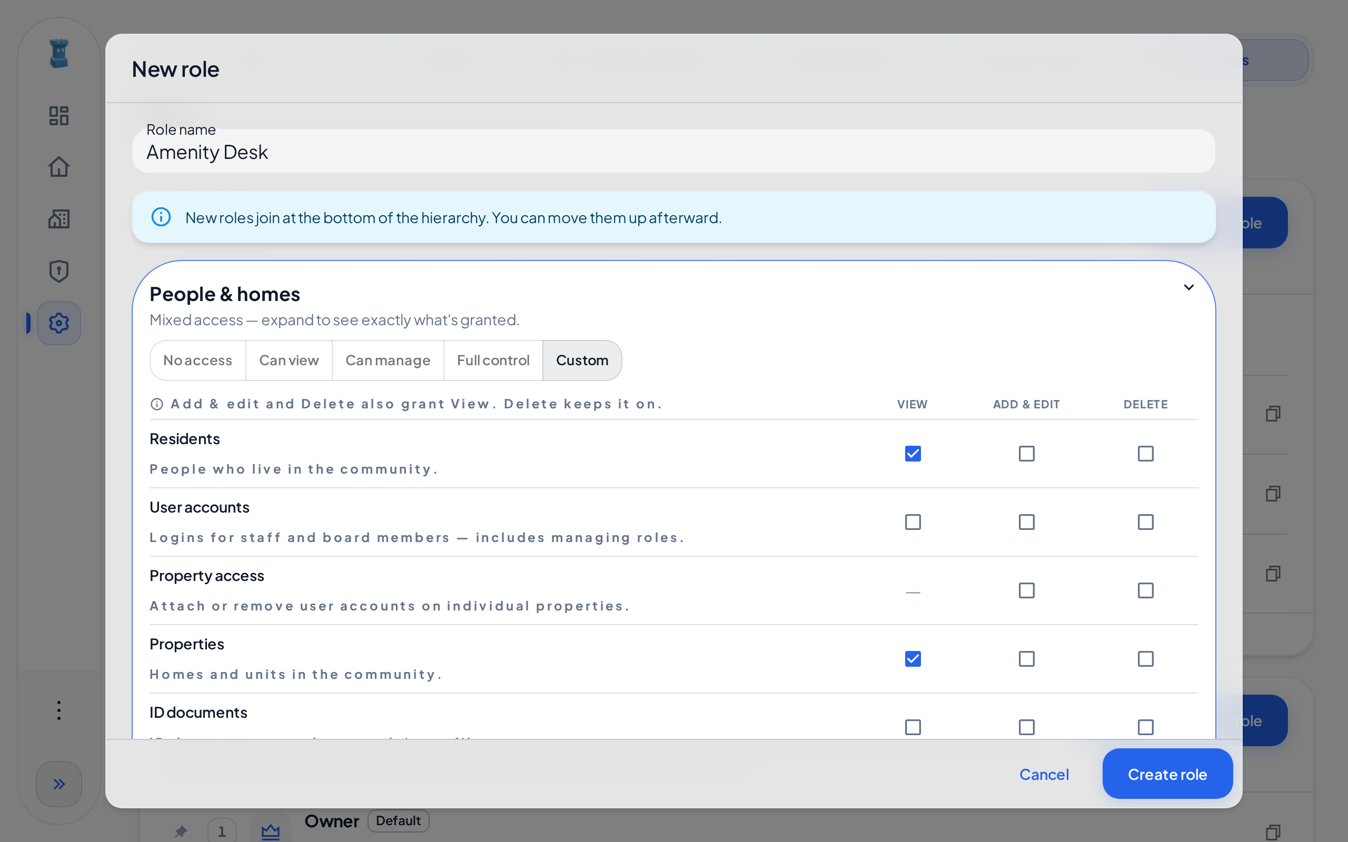Expand sidebar with double chevron button
Viewport: 1348px width, 842px height.
58,784
